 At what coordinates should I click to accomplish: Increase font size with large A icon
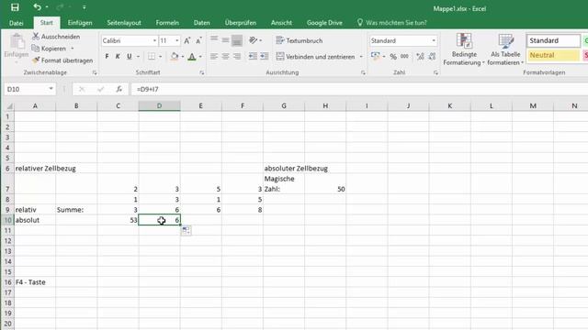point(187,40)
